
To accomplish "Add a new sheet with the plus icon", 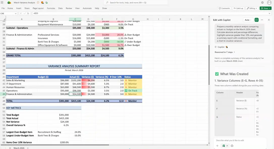I will (x=28, y=148).
